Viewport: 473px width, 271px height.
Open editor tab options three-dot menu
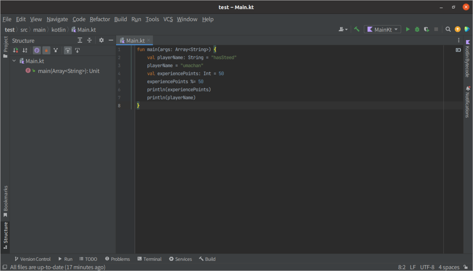coord(459,40)
